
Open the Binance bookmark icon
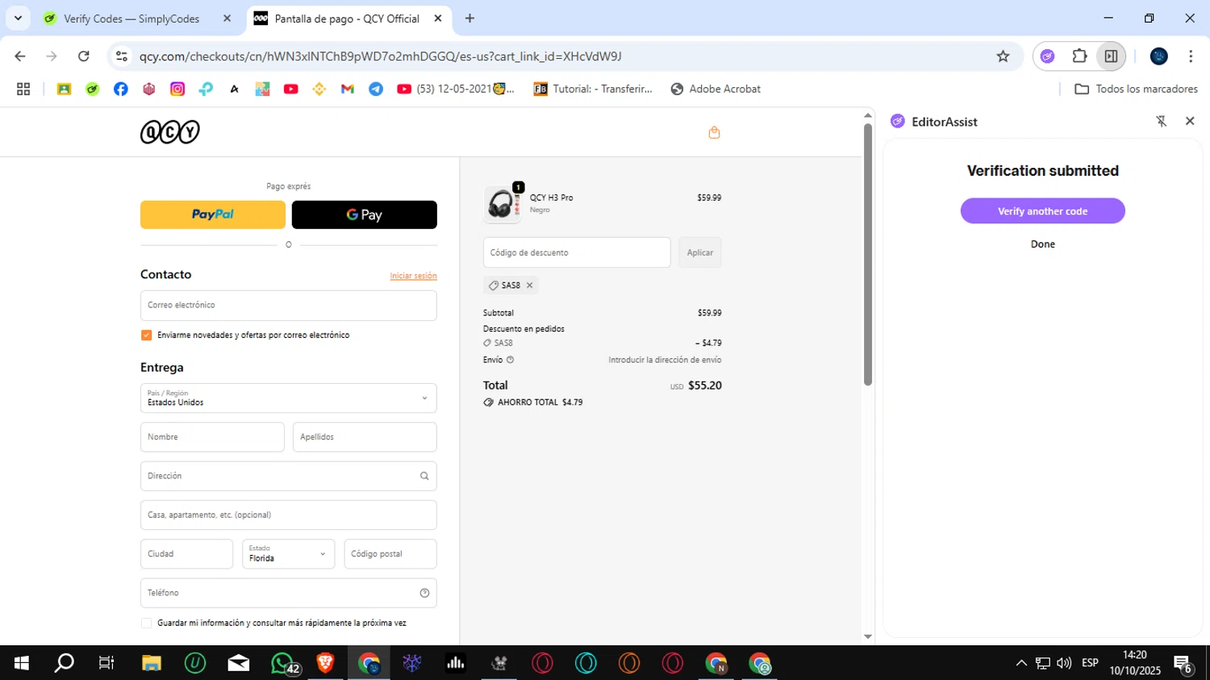pos(319,89)
